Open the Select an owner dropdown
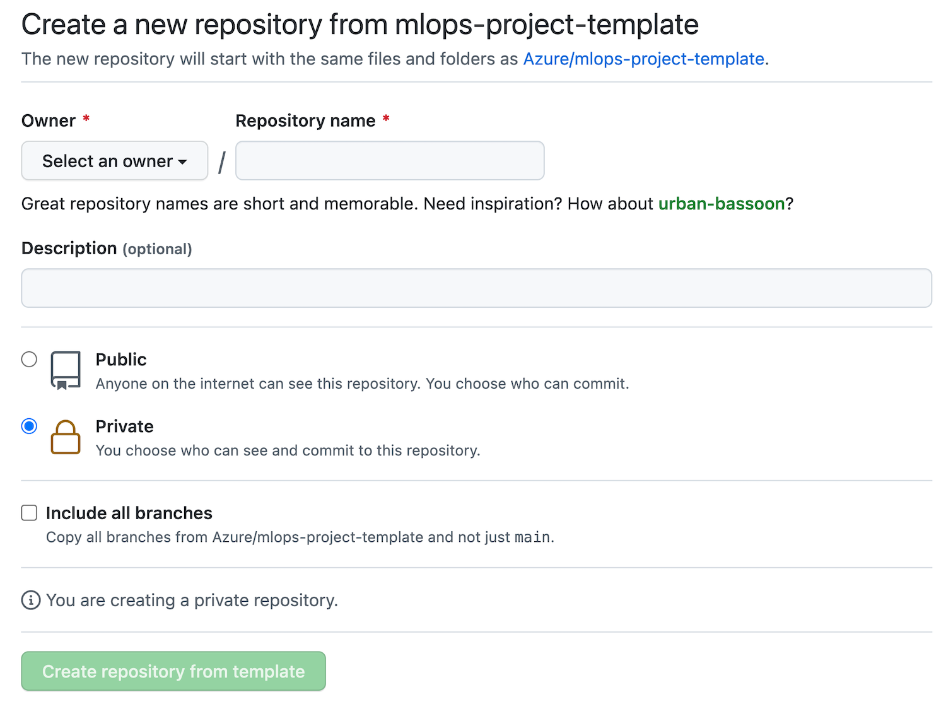Viewport: 946px width, 704px height. (x=115, y=161)
